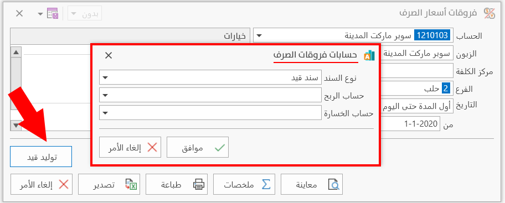Click the تولید قيد (Generate entry) button
The image size is (505, 203).
coord(41,157)
